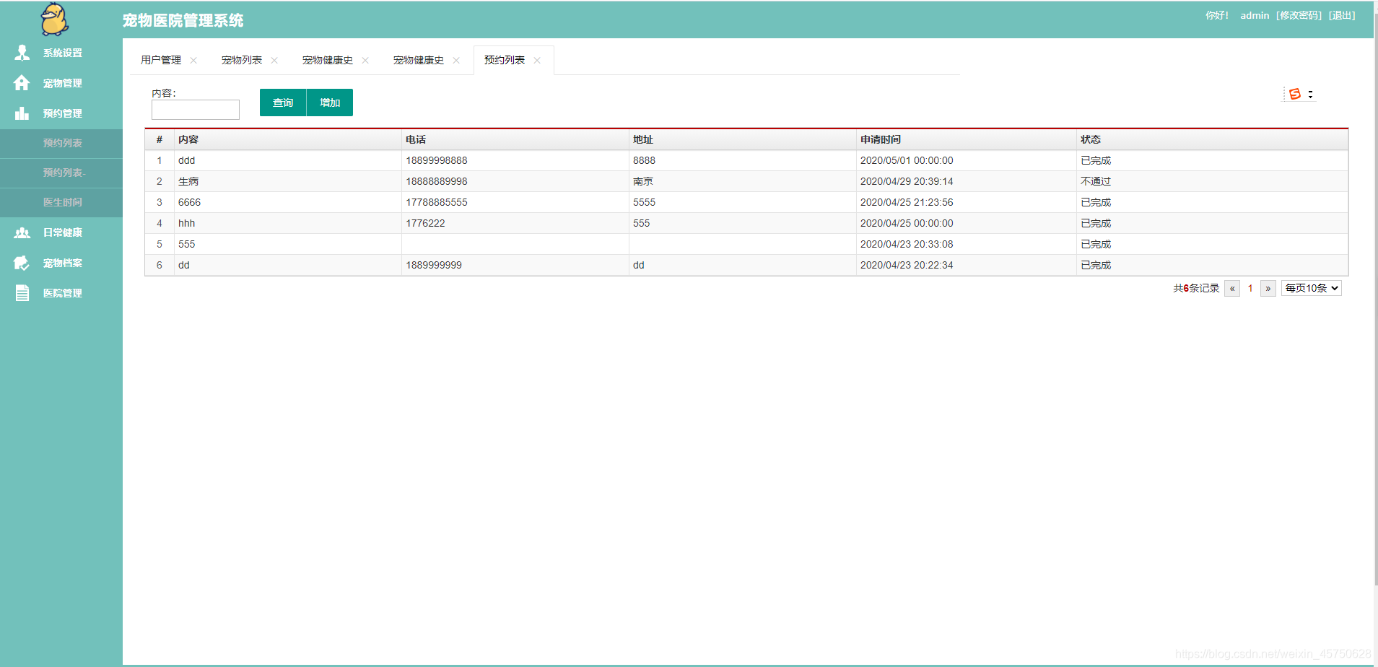The image size is (1378, 667).
Task: Expand the 日常健康 menu
Action: (61, 232)
